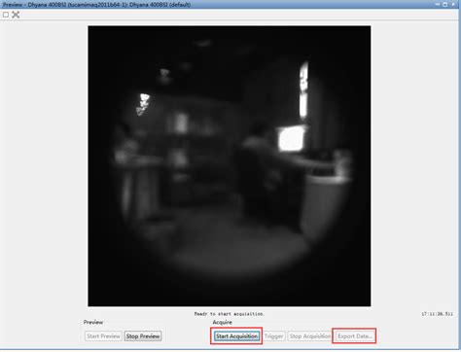The height and width of the screenshot is (352, 461).
Task: Click the Stop Preview button
Action: pos(143,336)
